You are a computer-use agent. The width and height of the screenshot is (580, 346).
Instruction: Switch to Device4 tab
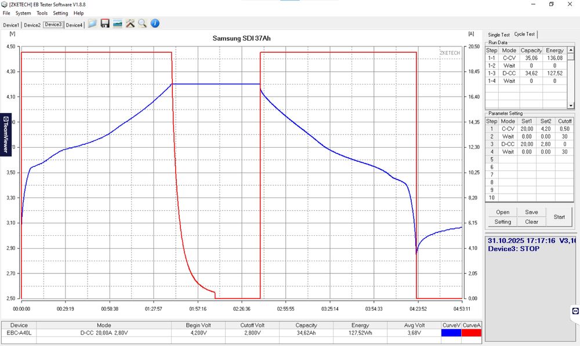click(74, 25)
